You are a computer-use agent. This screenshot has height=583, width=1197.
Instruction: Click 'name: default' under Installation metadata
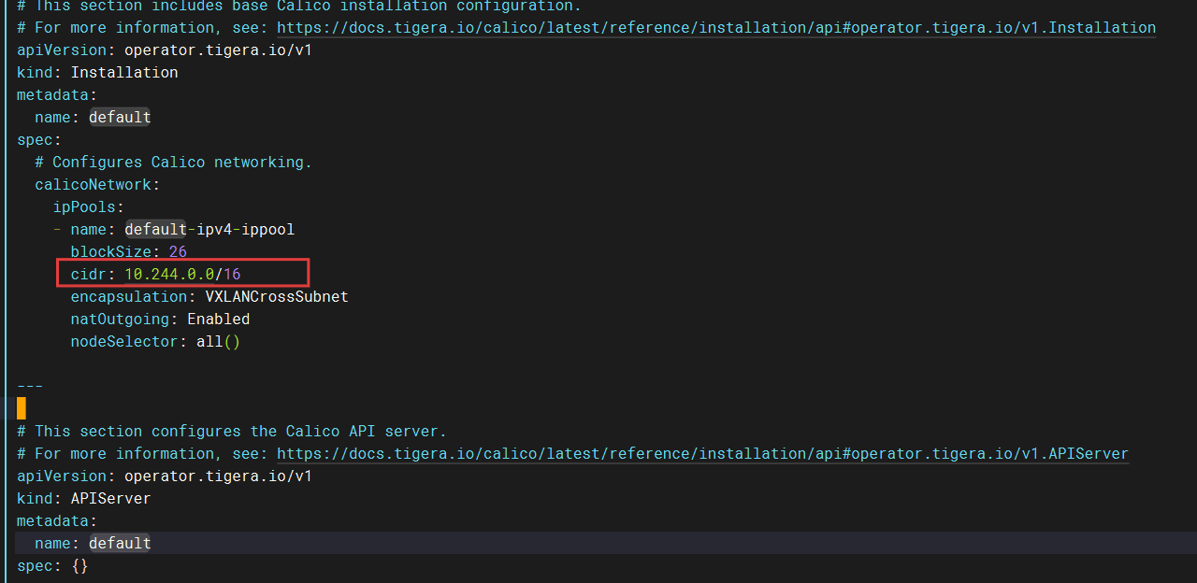click(x=93, y=117)
